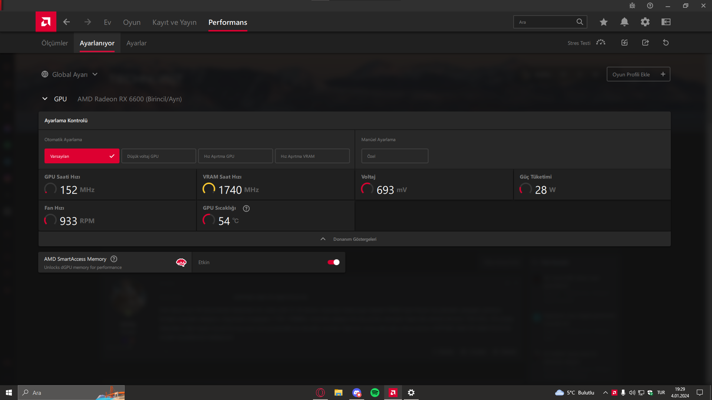Open favorites via the star icon
712x400 pixels.
[x=603, y=22]
